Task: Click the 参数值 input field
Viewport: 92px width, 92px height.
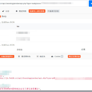Action: pyautogui.click(x=48, y=50)
